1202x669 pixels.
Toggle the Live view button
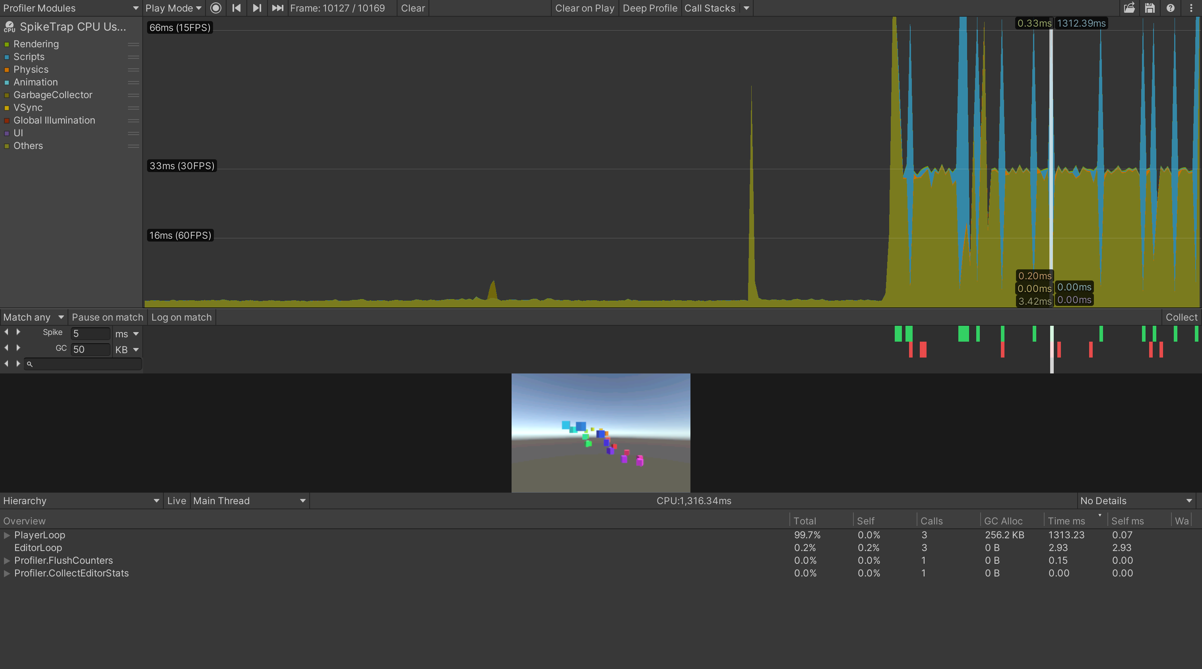[176, 501]
